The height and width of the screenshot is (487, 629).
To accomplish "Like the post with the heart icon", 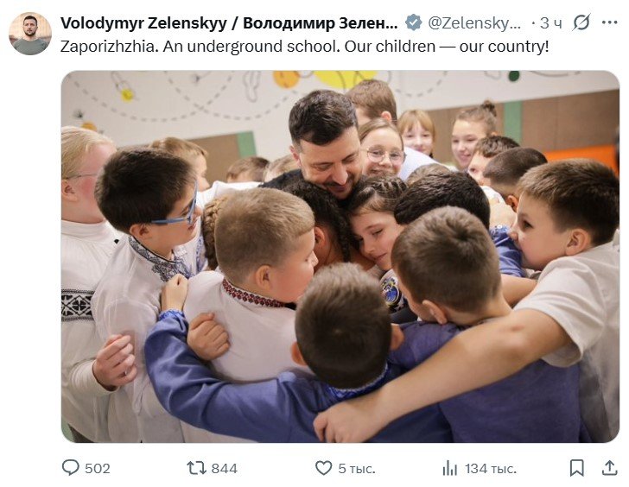I will coord(323,468).
